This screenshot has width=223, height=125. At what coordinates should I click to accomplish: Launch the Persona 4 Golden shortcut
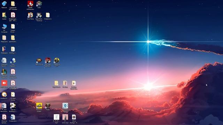click(39, 107)
